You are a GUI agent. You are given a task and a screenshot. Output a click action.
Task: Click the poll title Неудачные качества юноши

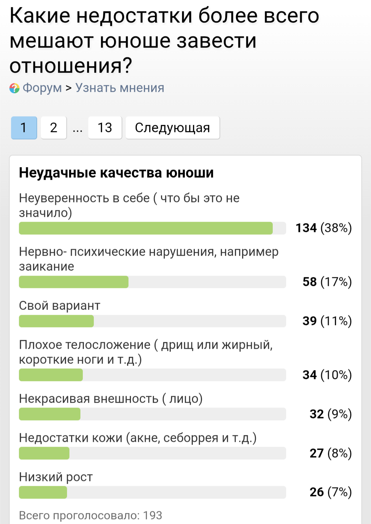tap(116, 173)
